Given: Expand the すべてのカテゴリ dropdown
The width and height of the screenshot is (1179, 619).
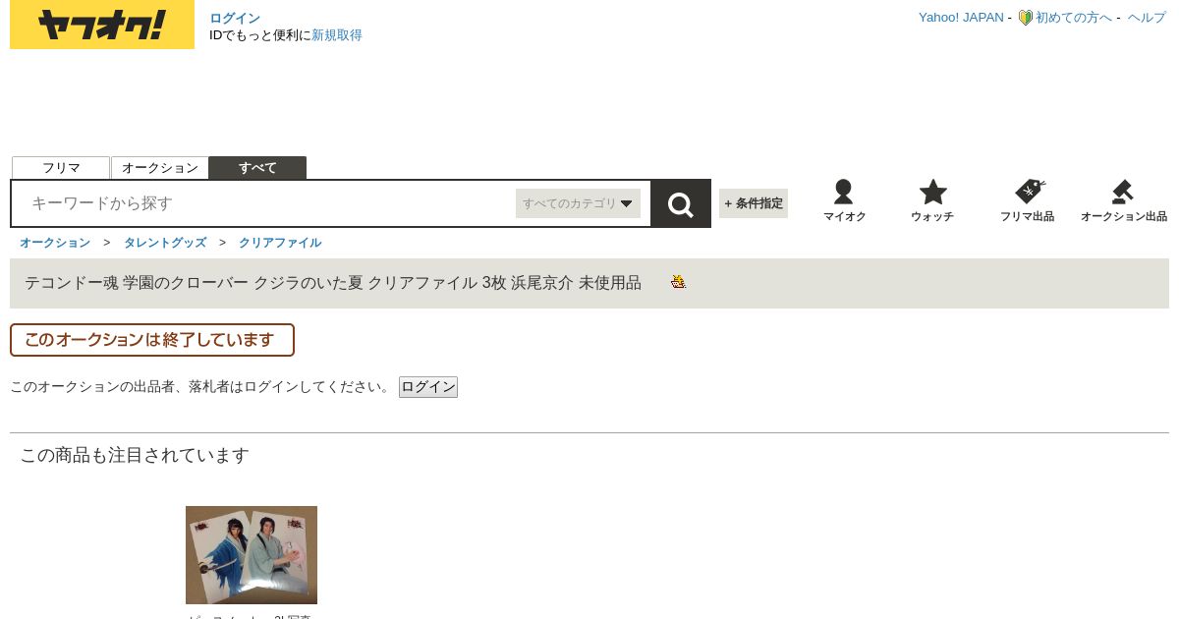Looking at the screenshot, I should pos(578,203).
